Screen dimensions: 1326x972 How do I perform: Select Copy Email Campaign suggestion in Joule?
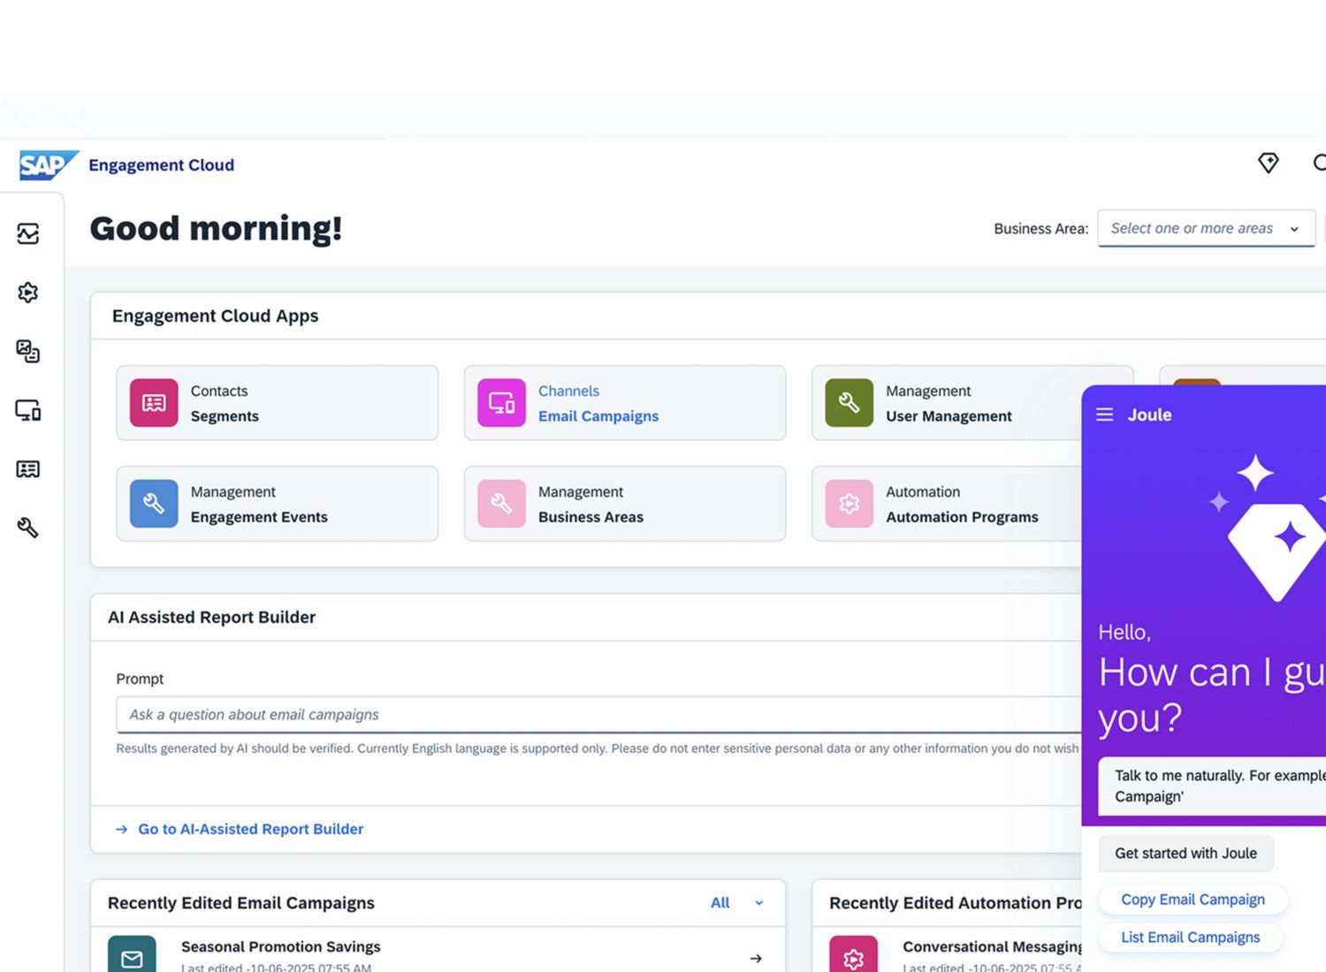coord(1192,900)
